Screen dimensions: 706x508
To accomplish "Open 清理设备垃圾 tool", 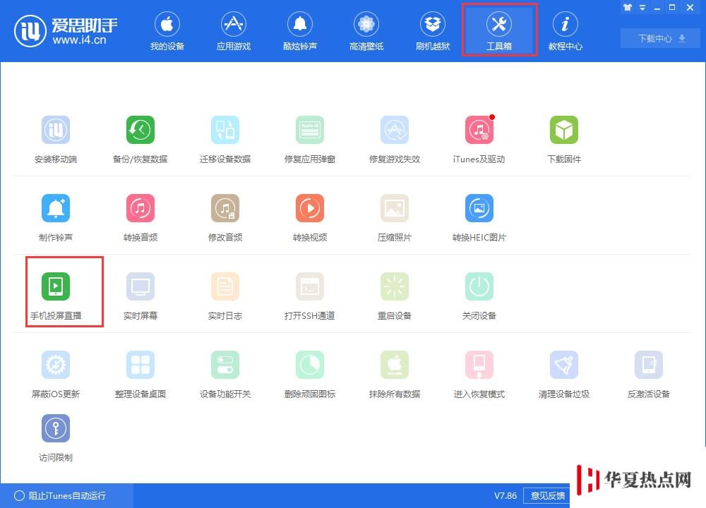I will click(x=563, y=375).
